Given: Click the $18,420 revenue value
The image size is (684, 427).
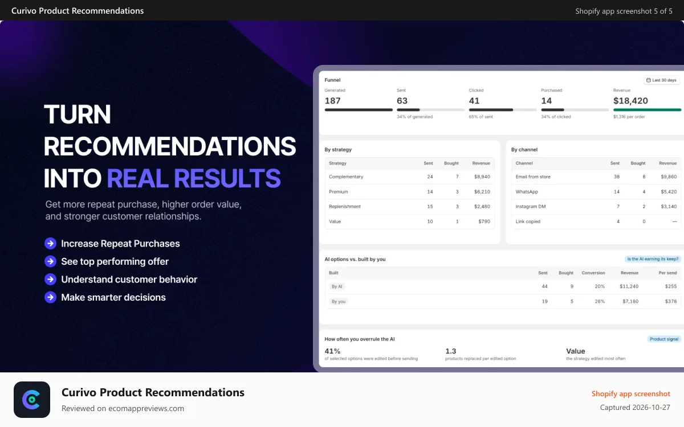Looking at the screenshot, I should point(630,101).
